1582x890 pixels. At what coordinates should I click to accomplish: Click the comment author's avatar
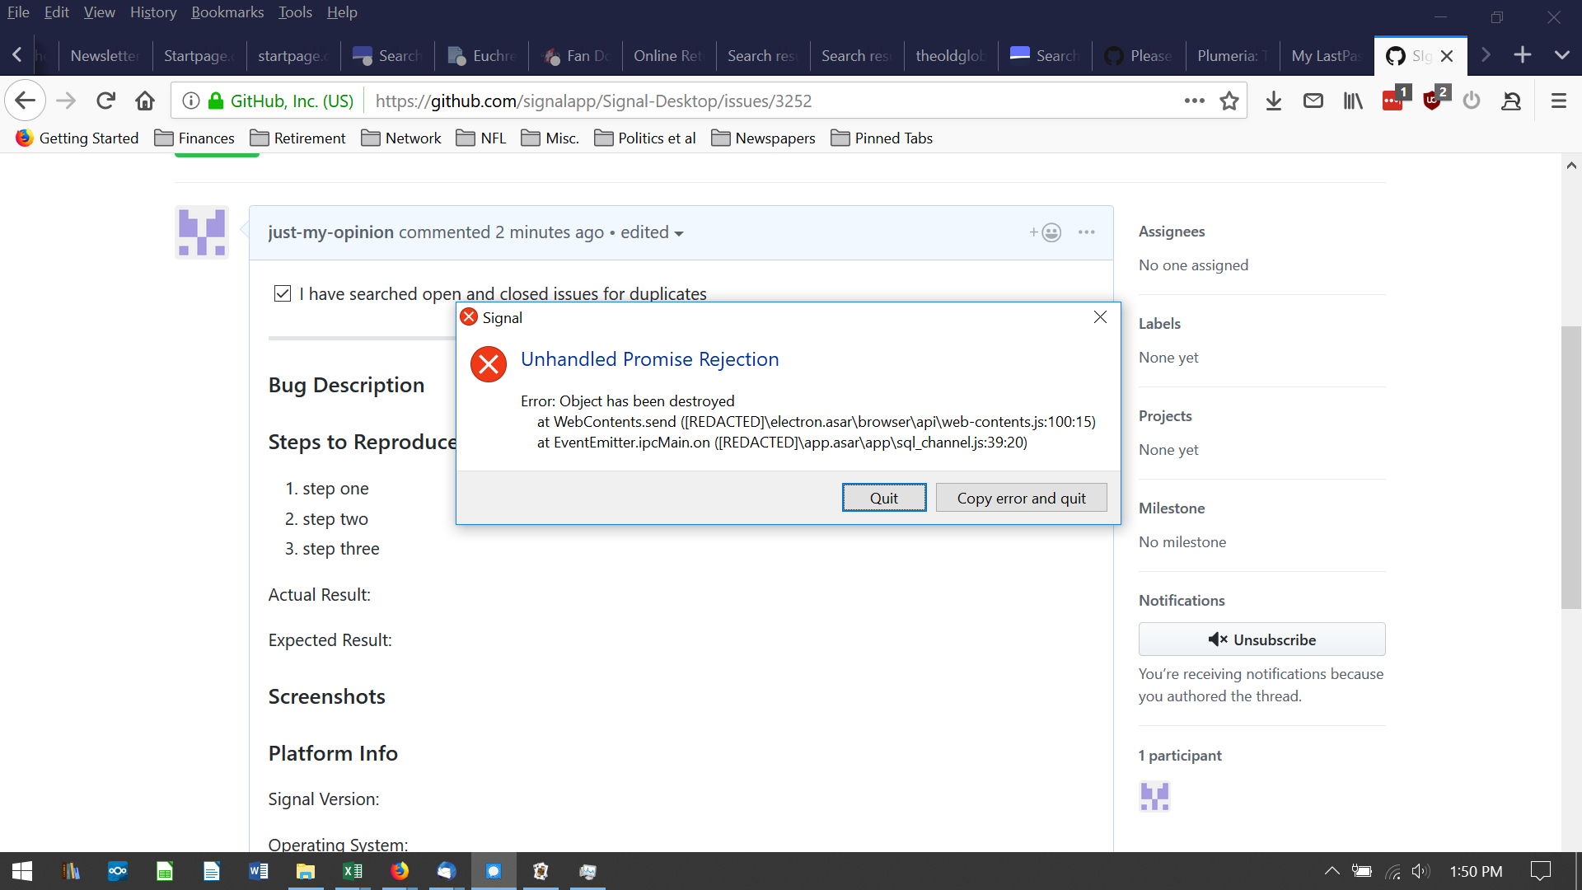click(202, 232)
